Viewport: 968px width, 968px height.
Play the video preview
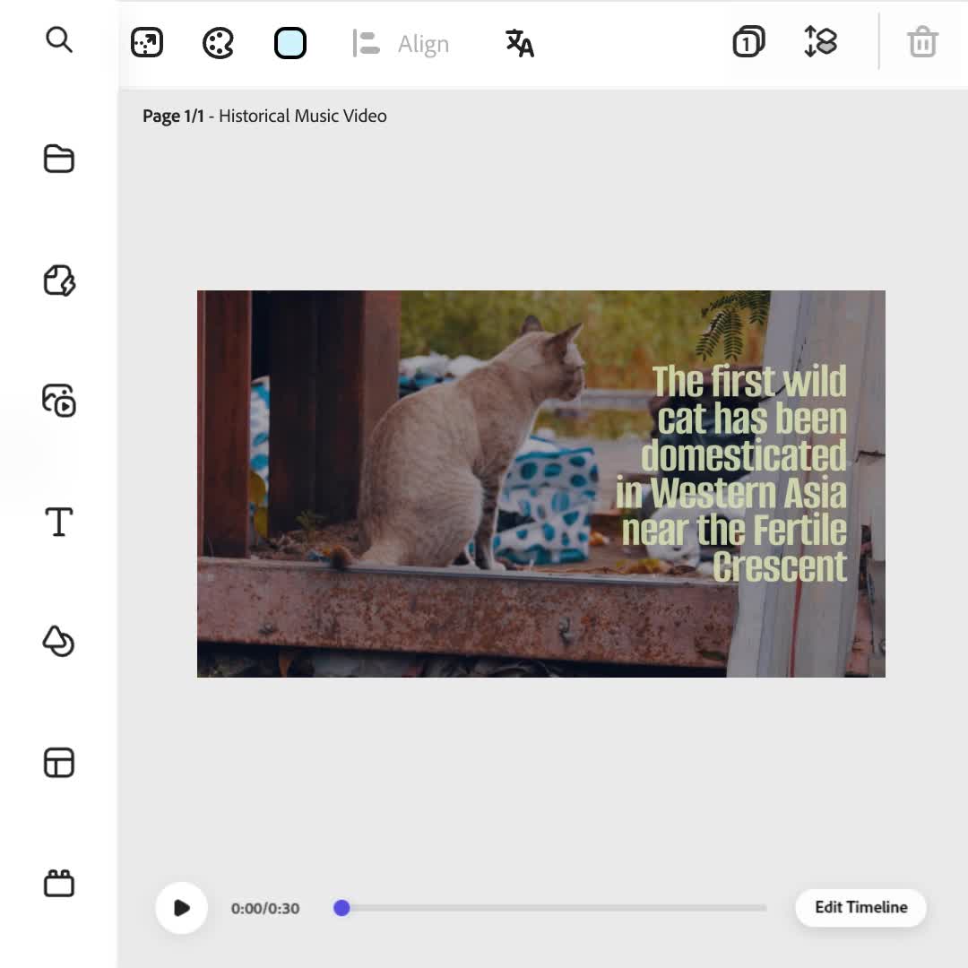click(x=182, y=908)
